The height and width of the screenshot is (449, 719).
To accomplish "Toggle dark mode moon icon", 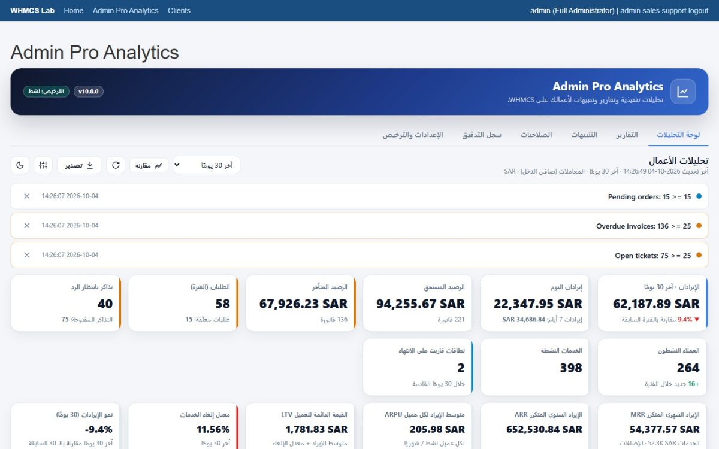I will pos(20,165).
